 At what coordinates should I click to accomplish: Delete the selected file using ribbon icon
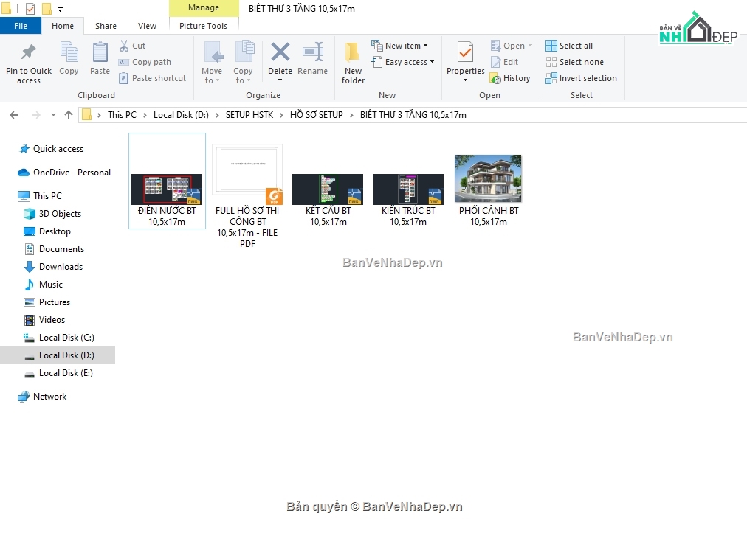pyautogui.click(x=280, y=54)
